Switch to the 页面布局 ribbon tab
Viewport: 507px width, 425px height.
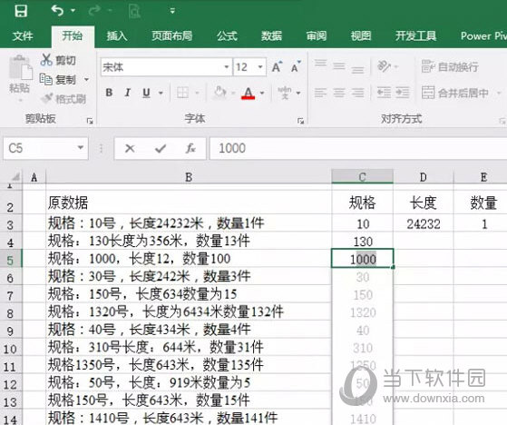[x=172, y=35]
